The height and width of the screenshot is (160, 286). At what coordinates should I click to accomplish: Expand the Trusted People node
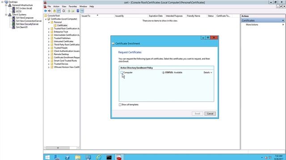pyautogui.click(x=49, y=48)
